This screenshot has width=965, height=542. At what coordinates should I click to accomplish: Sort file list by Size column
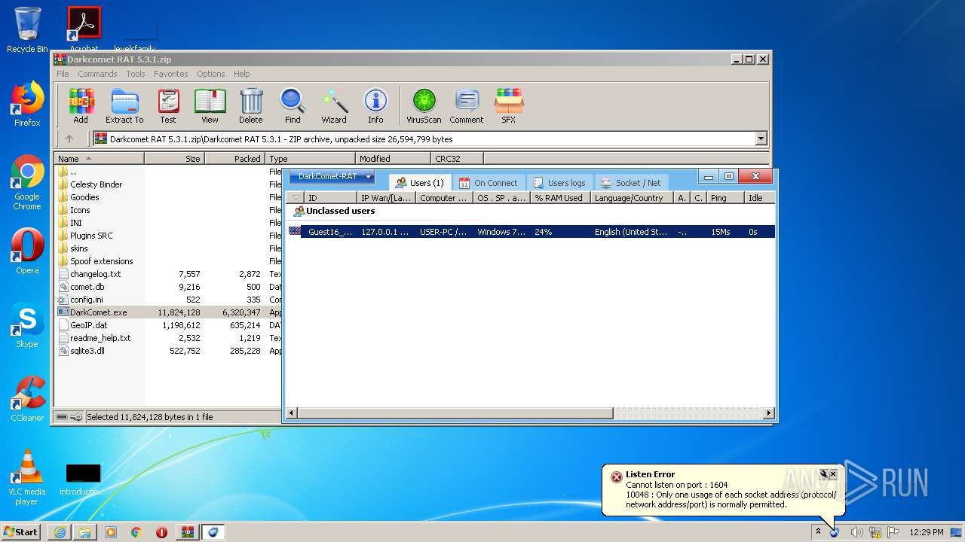pyautogui.click(x=174, y=159)
